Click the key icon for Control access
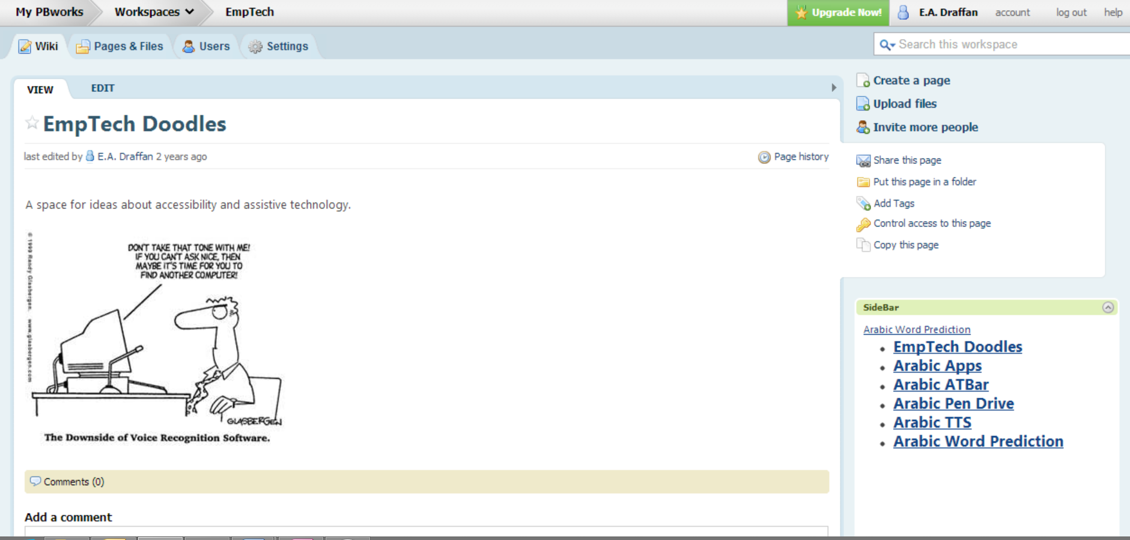Image resolution: width=1130 pixels, height=540 pixels. (x=863, y=224)
